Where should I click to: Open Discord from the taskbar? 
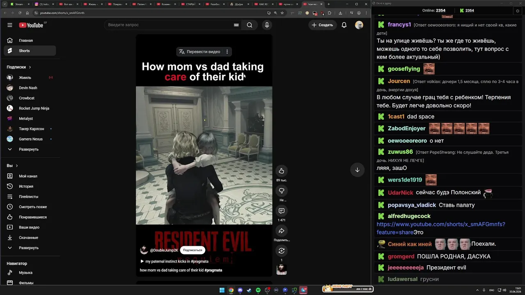tap(240, 290)
